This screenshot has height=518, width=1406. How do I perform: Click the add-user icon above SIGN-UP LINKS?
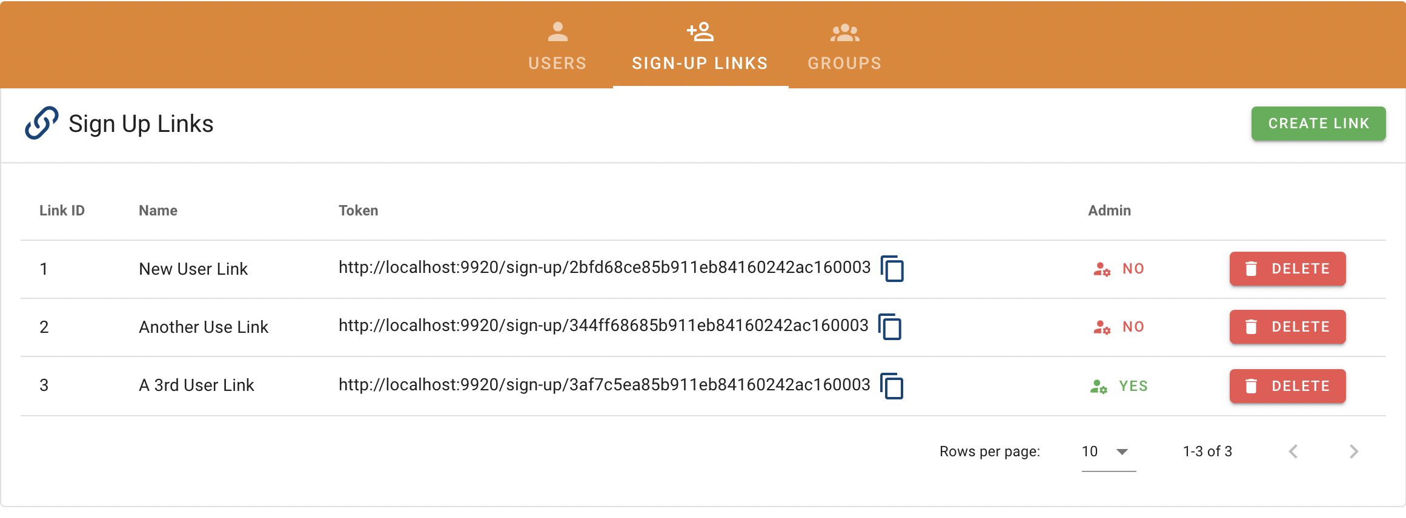tap(700, 31)
